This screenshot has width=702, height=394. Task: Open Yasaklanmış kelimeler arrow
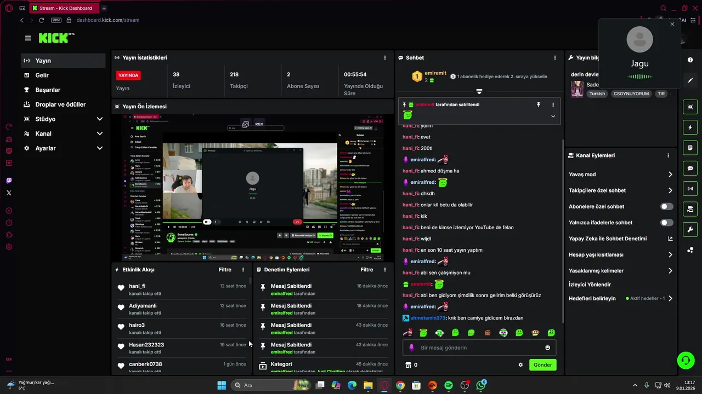670,270
